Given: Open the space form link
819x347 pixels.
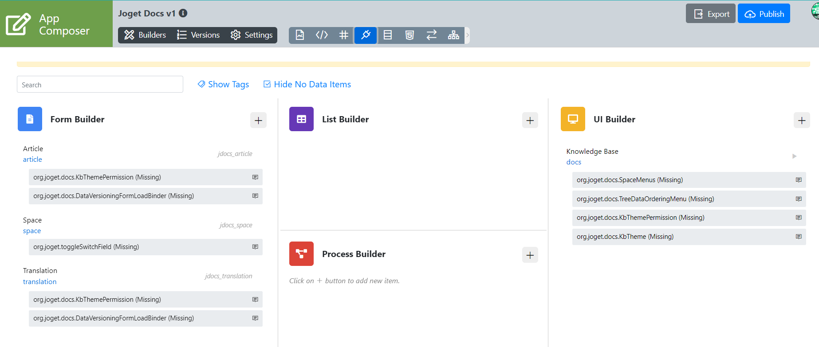Looking at the screenshot, I should pyautogui.click(x=32, y=231).
